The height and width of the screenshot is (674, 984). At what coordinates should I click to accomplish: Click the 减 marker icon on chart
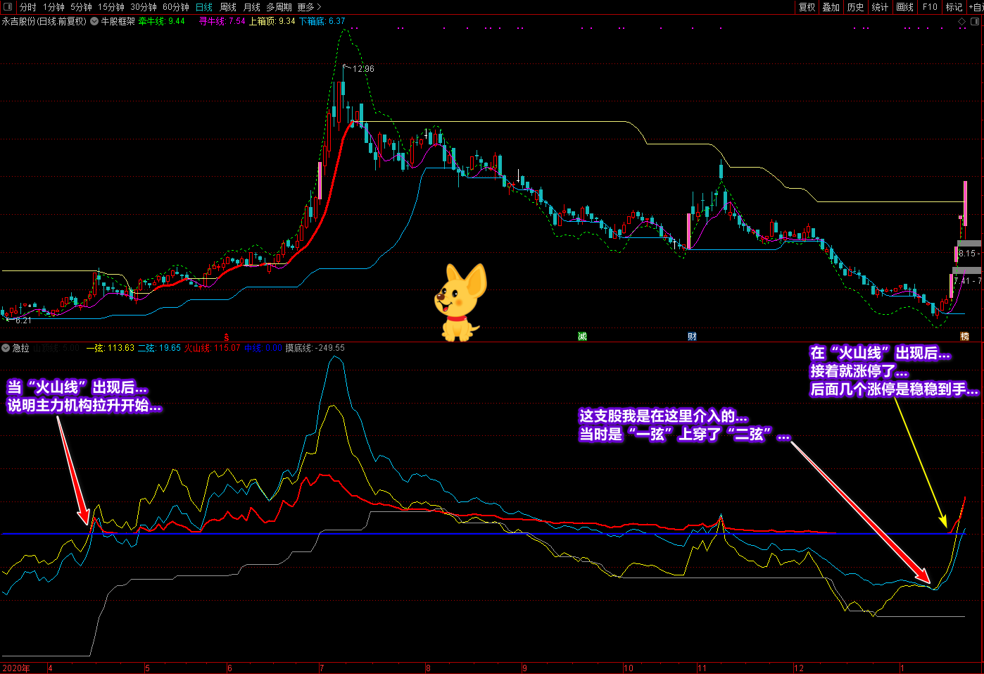coord(582,337)
